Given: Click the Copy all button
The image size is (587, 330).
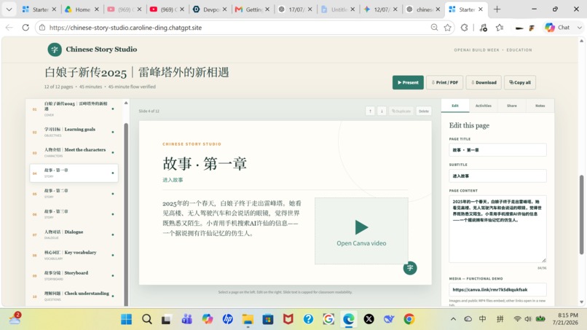Looking at the screenshot, I should (519, 82).
